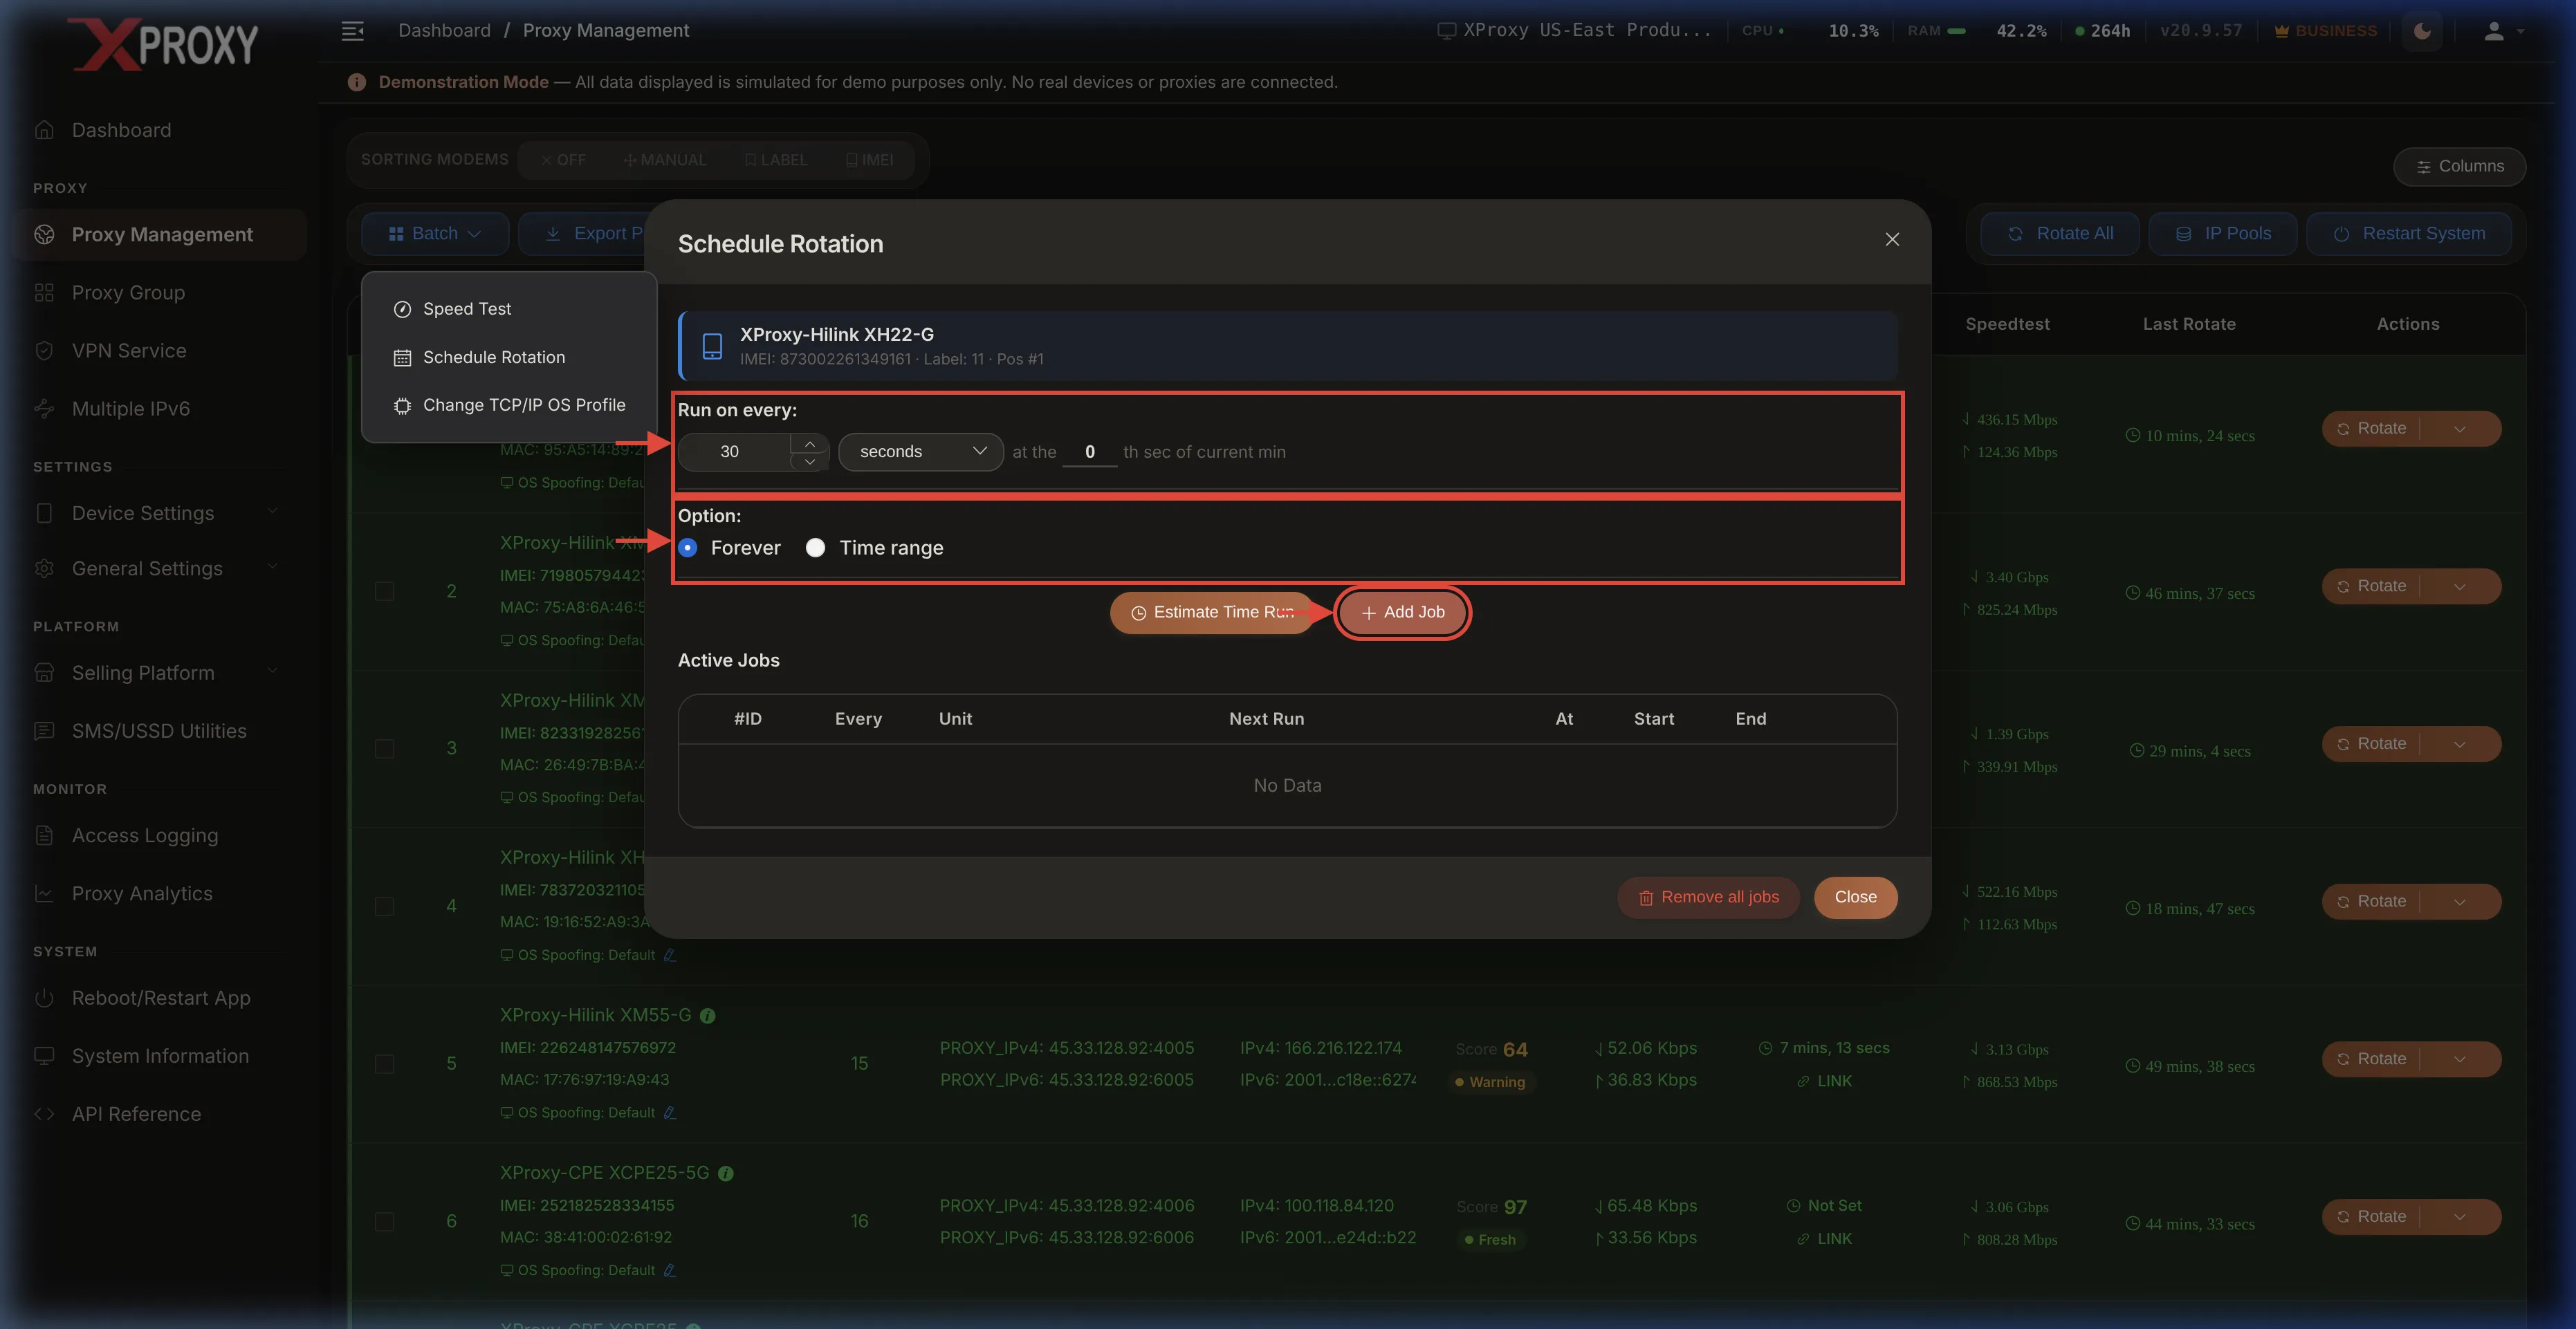
Task: Edit OS Spoofing pencil icon in row 6
Action: [670, 1271]
